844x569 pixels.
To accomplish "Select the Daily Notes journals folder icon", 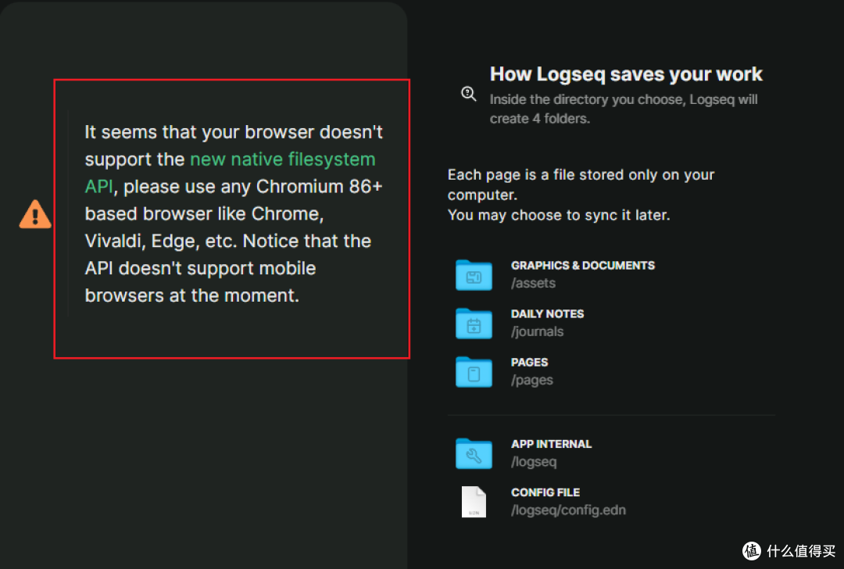I will tap(474, 324).
